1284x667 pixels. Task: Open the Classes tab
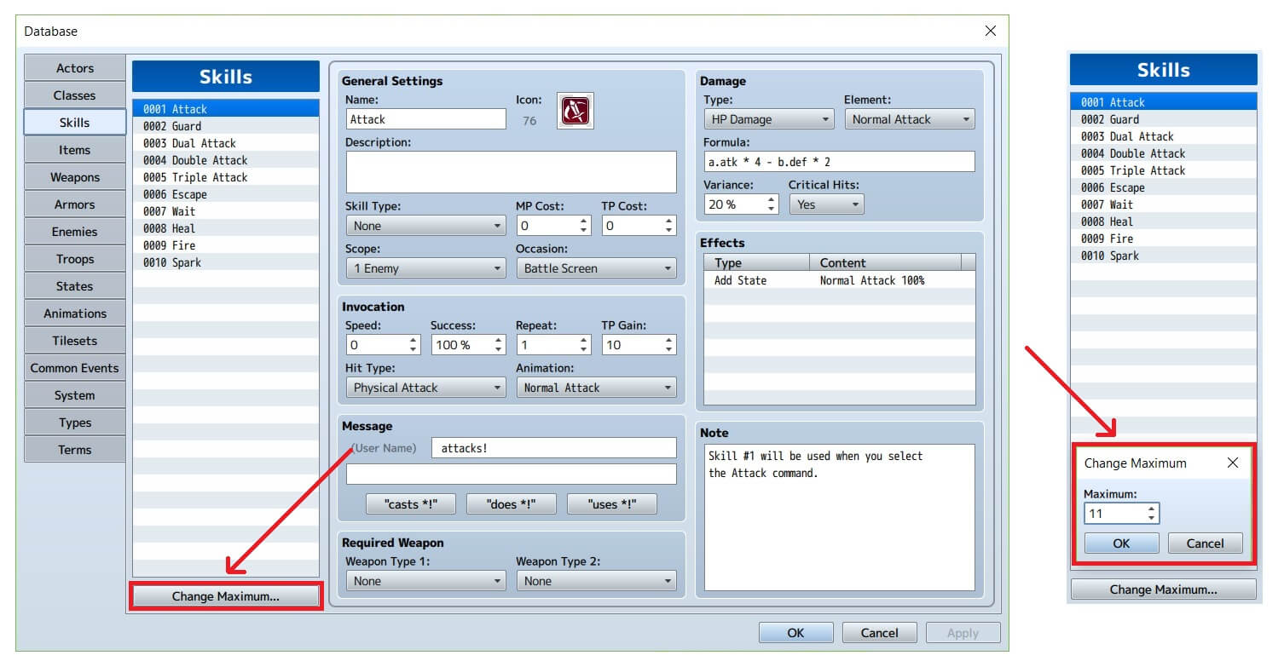coord(75,95)
